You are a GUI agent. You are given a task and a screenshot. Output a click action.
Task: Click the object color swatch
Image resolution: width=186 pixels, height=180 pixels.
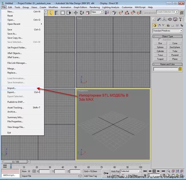click(x=180, y=69)
